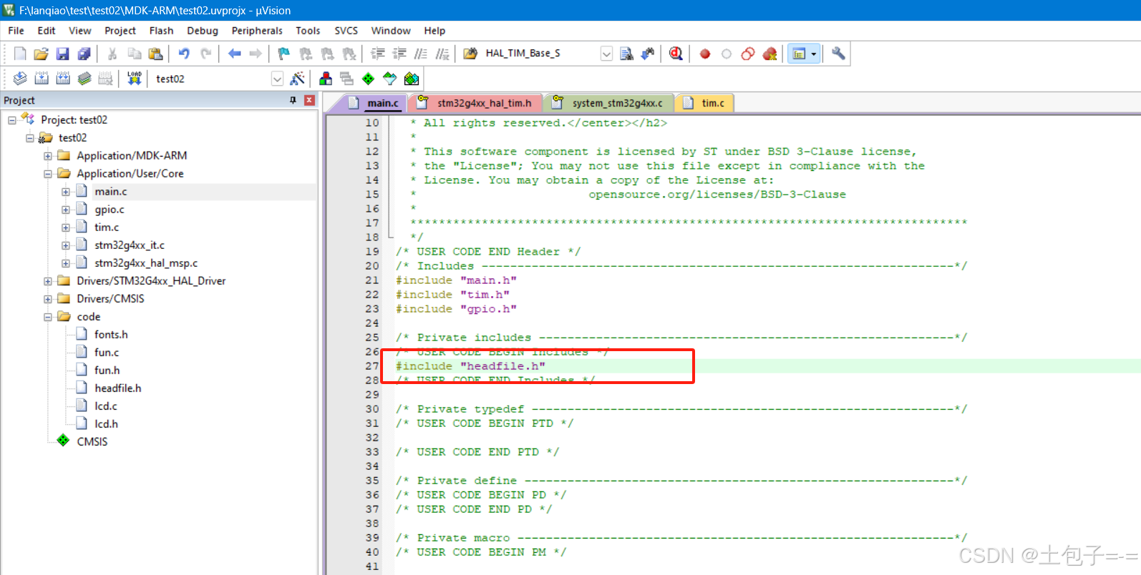Kill all breakpoints icon
The height and width of the screenshot is (575, 1141).
click(770, 54)
